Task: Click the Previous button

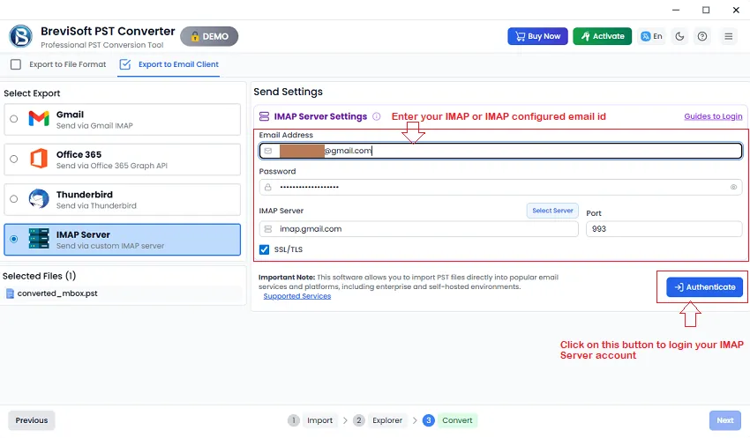Action: tap(32, 420)
